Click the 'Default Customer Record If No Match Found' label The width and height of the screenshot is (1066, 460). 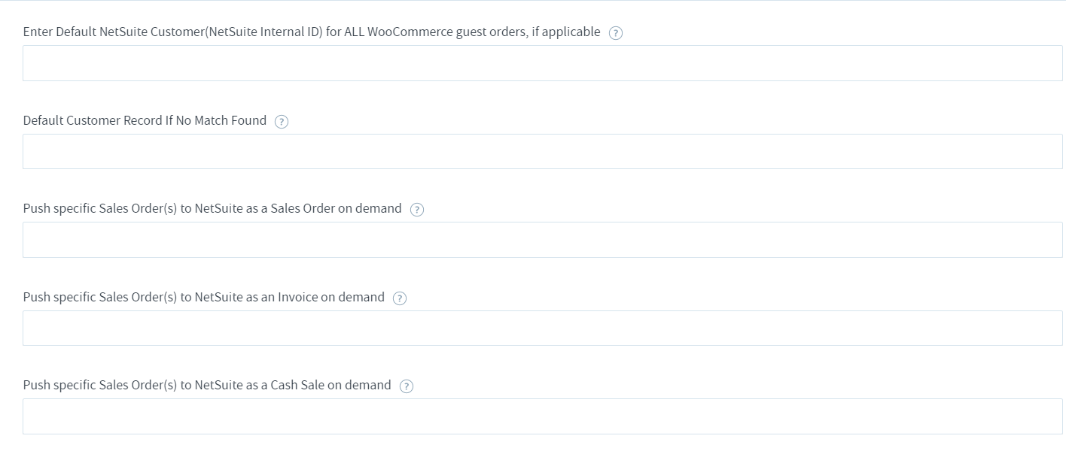(x=145, y=120)
